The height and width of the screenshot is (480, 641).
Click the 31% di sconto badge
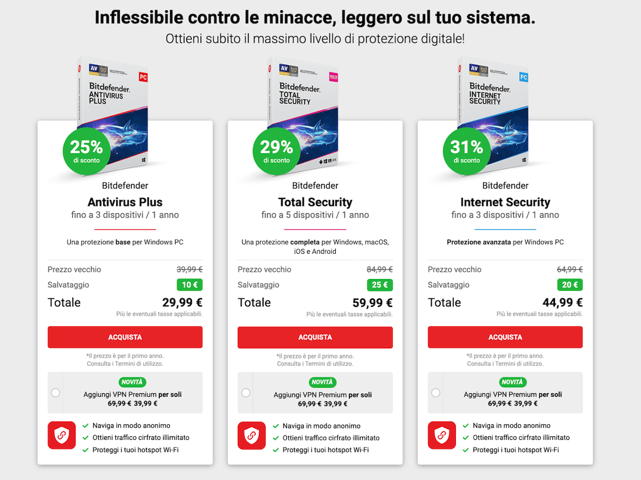click(467, 151)
